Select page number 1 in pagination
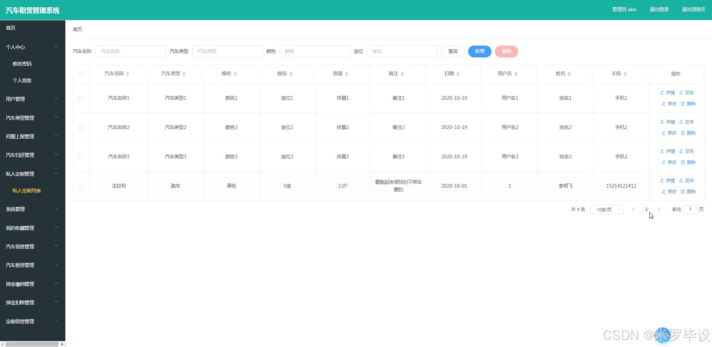 [x=646, y=209]
